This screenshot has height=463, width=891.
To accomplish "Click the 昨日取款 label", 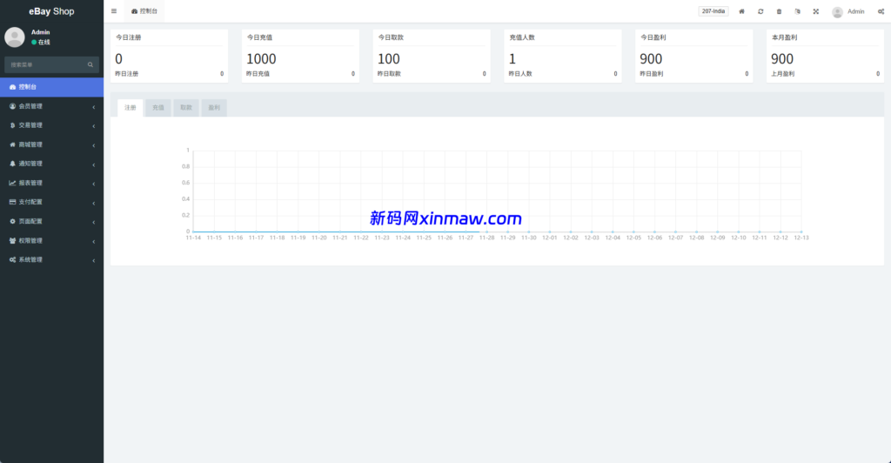I will [x=389, y=74].
